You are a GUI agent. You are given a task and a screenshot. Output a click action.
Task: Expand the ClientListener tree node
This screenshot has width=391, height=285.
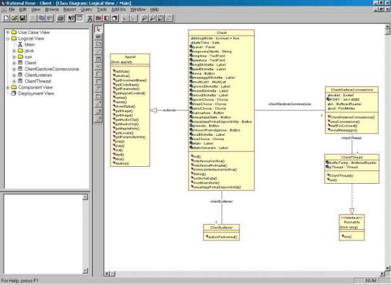tap(14, 75)
